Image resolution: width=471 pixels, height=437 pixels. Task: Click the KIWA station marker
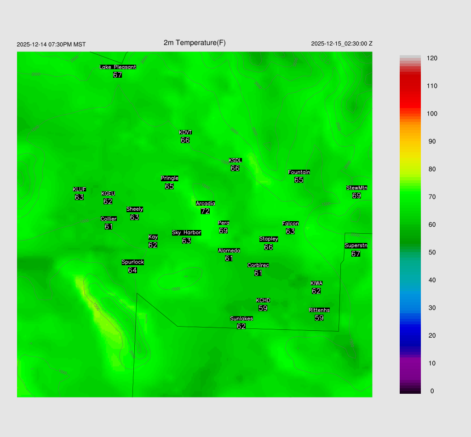pos(316,287)
